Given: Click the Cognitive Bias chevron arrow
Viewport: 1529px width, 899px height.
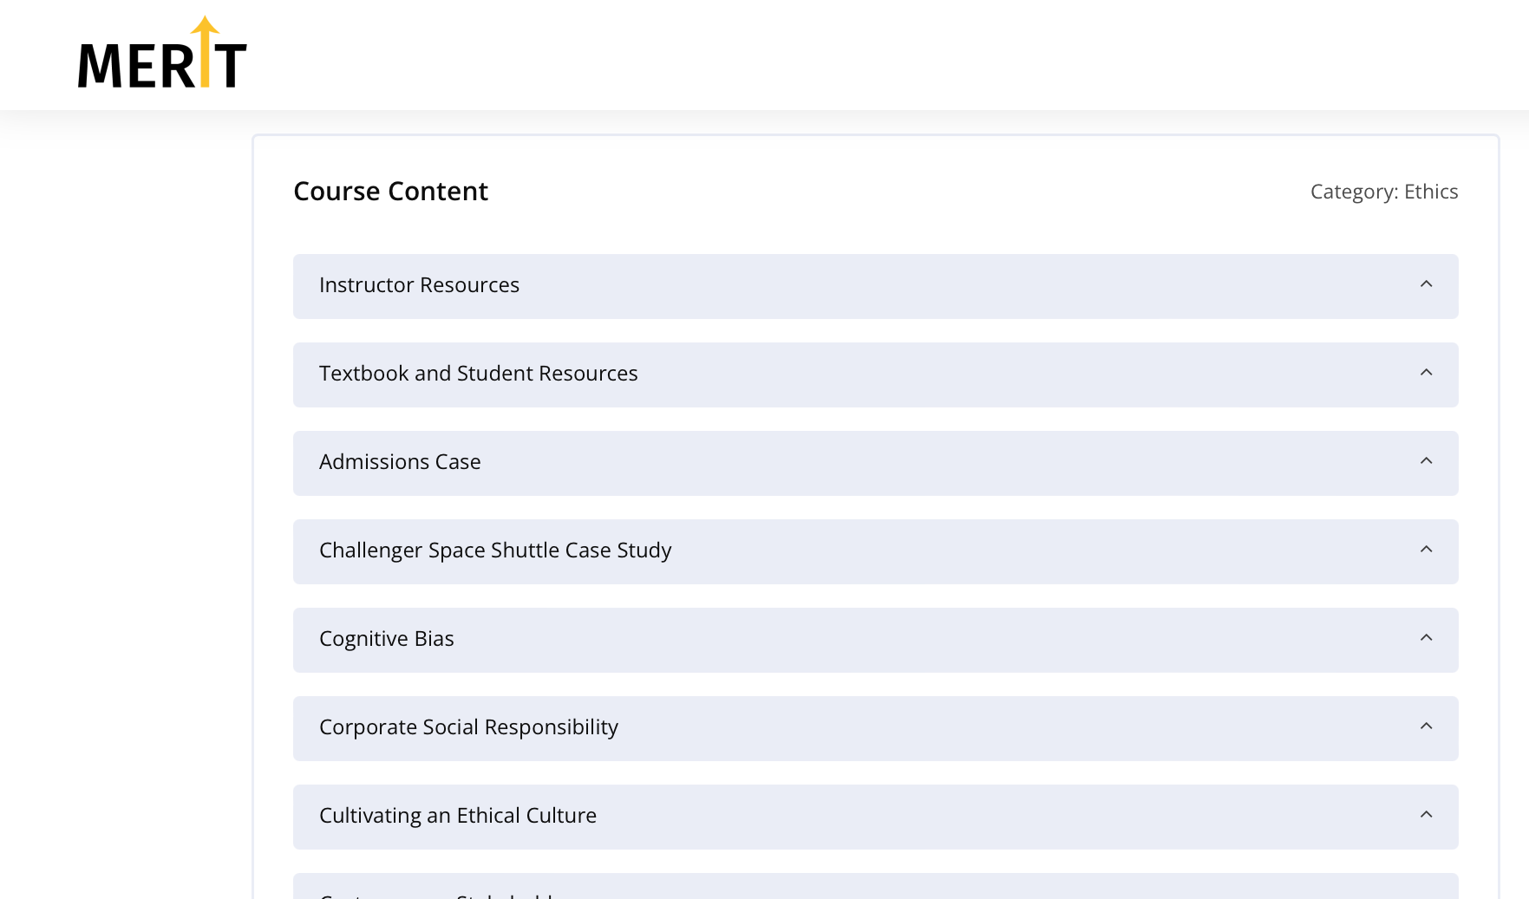Looking at the screenshot, I should click(x=1426, y=638).
